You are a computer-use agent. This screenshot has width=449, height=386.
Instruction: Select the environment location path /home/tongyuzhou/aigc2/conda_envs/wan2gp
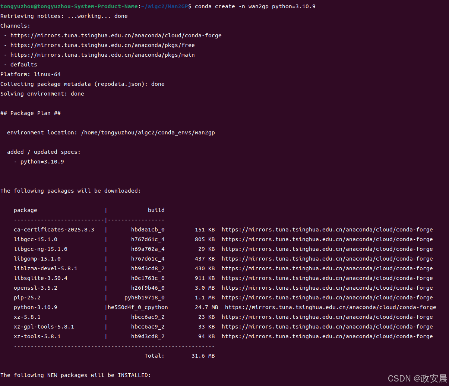pyautogui.click(x=148, y=133)
